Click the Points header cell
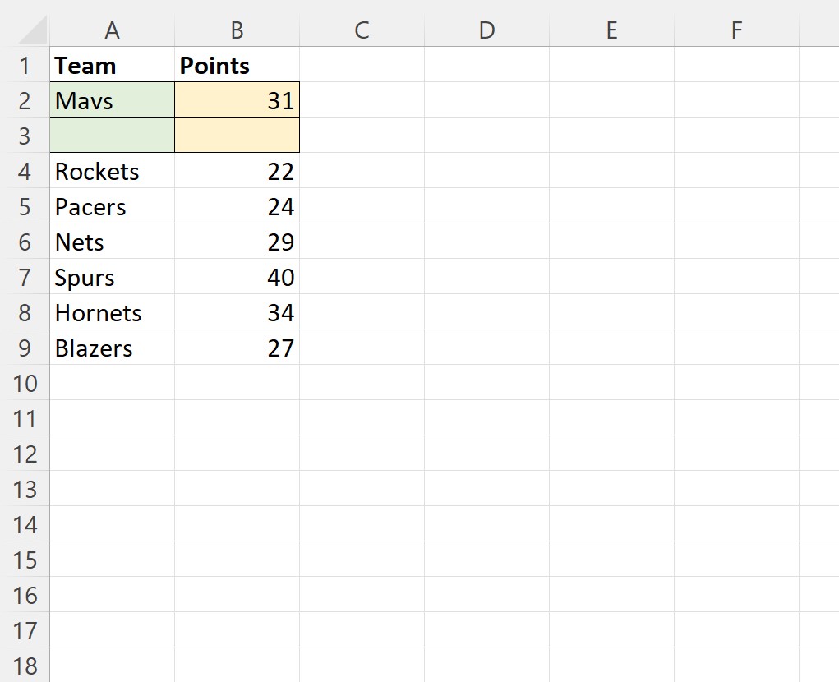Viewport: 839px width, 682px height. (237, 65)
